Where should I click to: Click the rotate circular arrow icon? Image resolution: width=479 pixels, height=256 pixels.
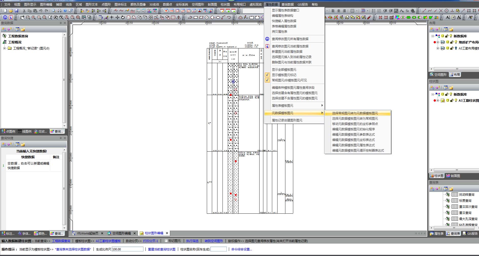point(123,17)
